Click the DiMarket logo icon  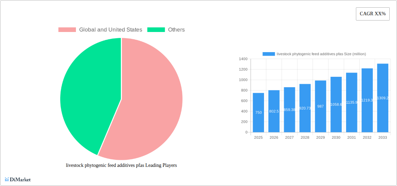tap(7, 180)
